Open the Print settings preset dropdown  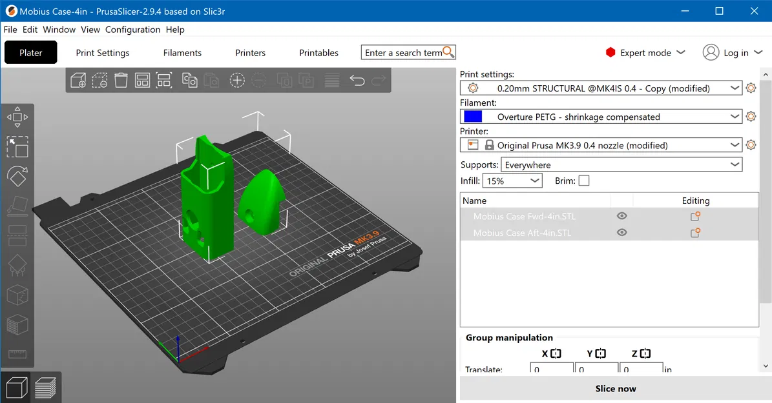point(601,88)
